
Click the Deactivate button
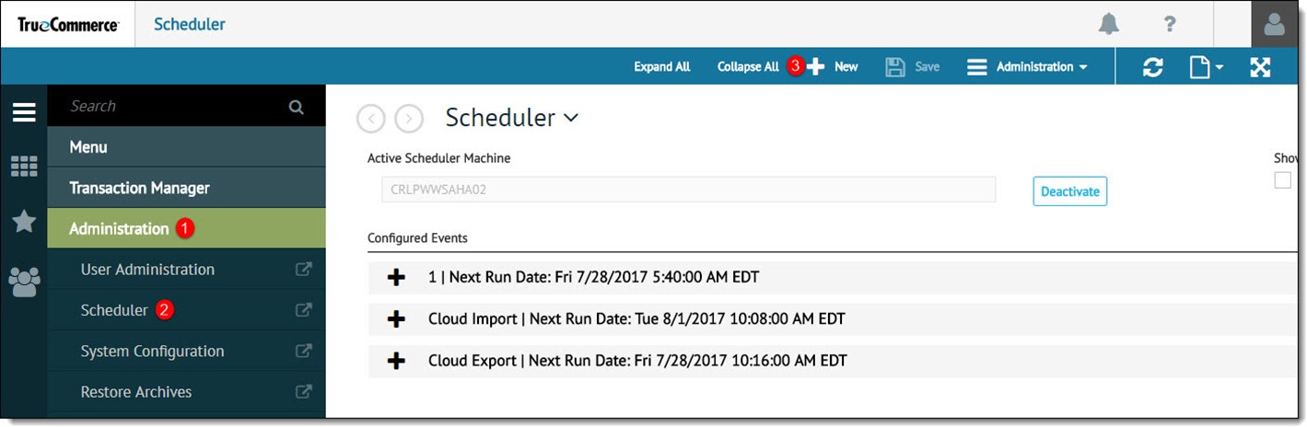click(x=1069, y=191)
